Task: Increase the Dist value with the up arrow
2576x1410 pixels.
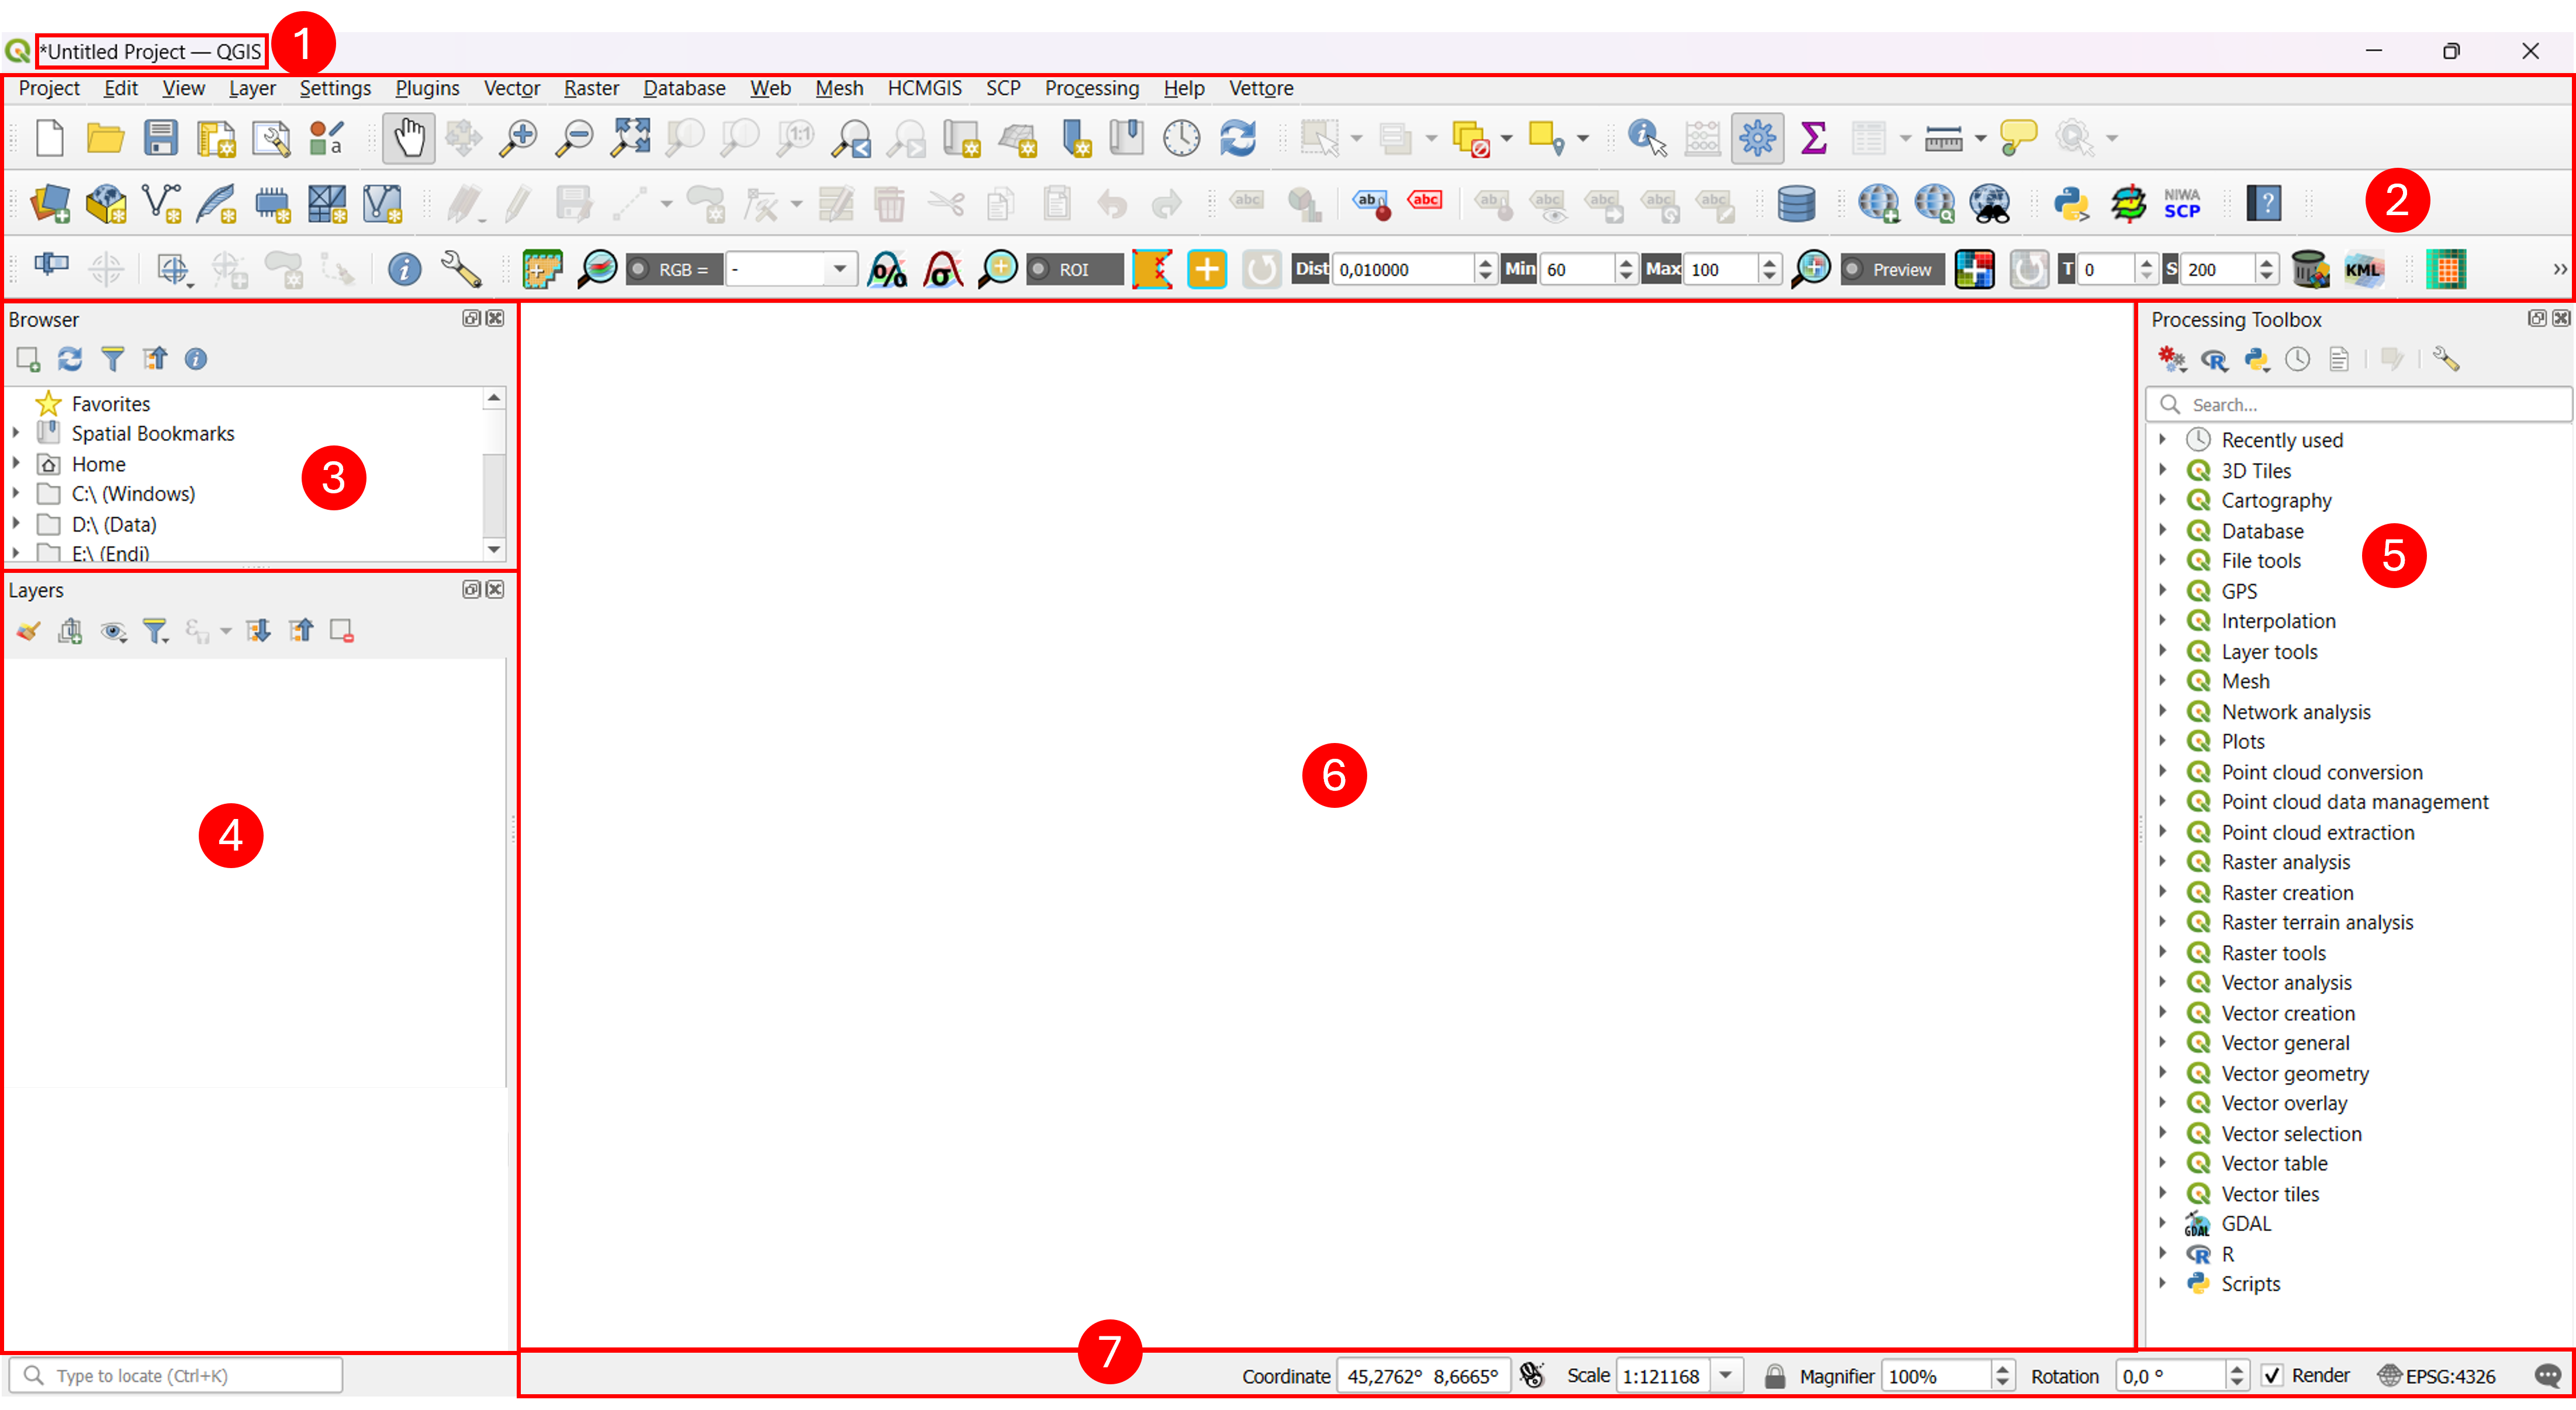Action: (1485, 262)
